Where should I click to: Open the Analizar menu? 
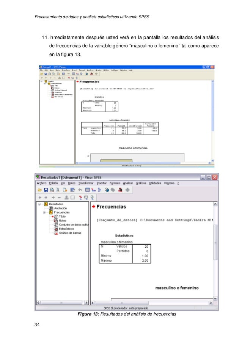(128, 183)
